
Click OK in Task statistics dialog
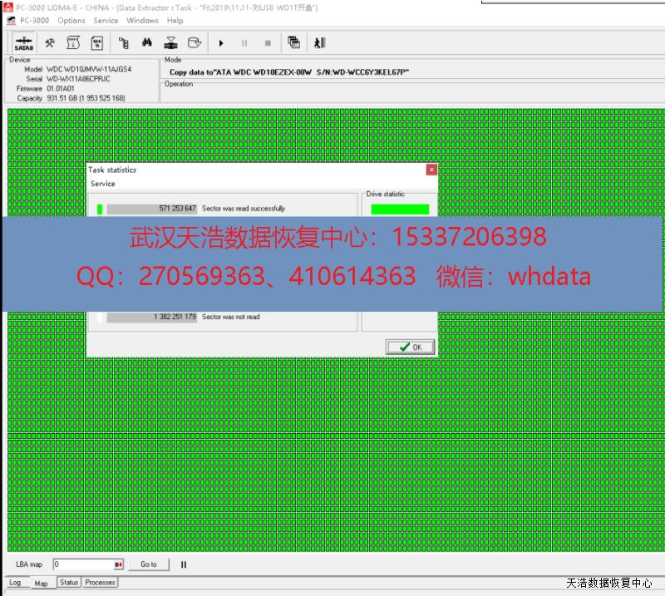click(411, 347)
